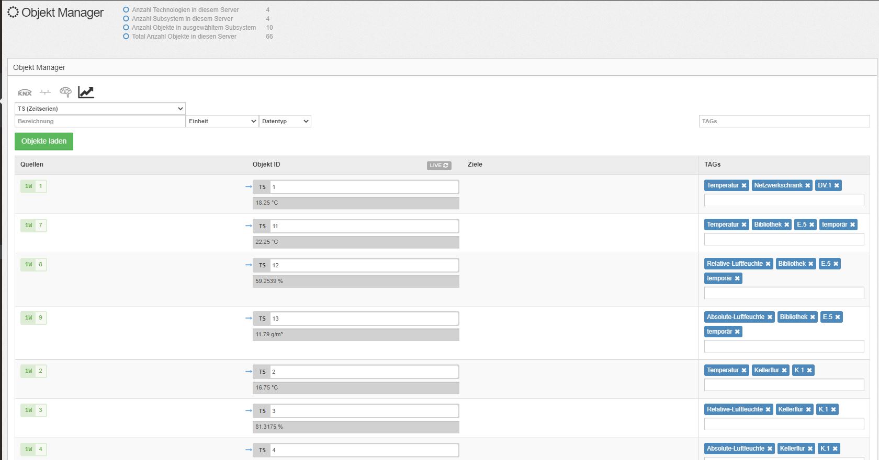Screen dimensions: 879x460
Task: Open the brain logic technology icon
Action: click(65, 92)
